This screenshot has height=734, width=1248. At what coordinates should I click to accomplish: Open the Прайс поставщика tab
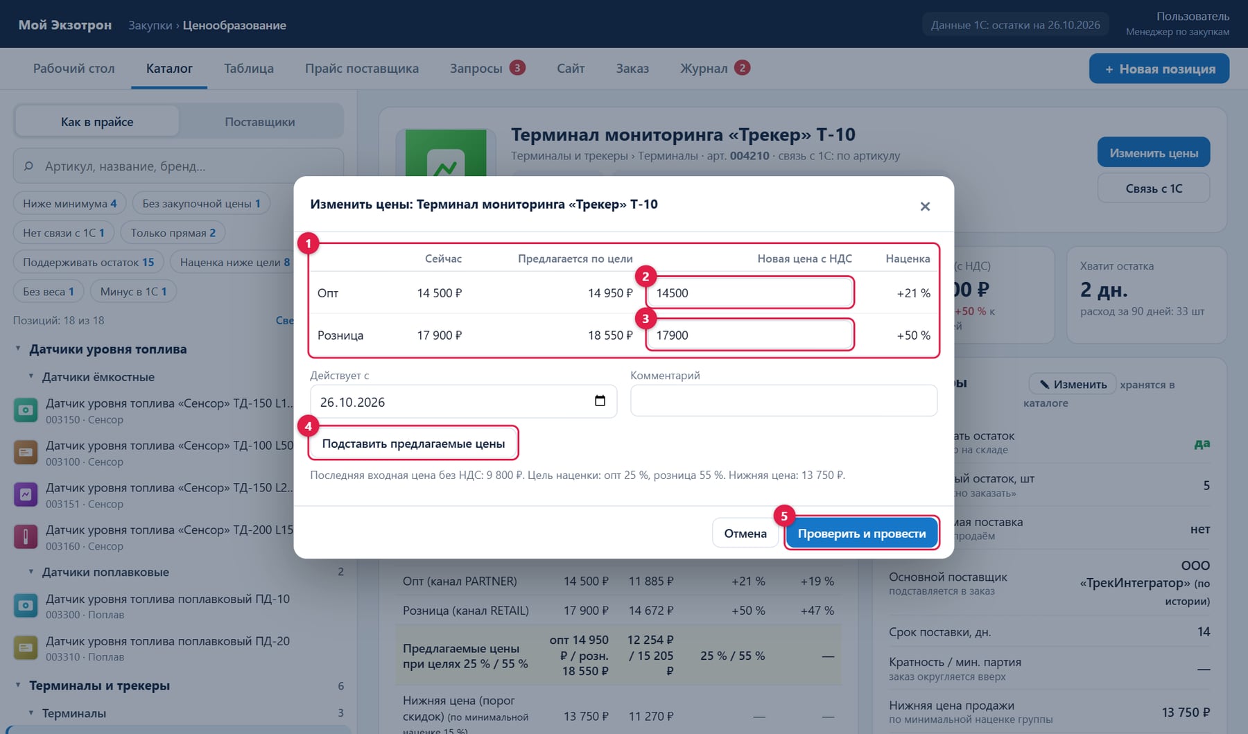(x=362, y=69)
